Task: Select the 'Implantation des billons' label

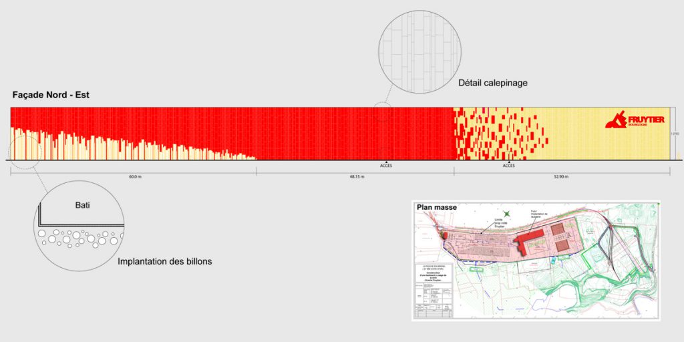Action: point(164,261)
